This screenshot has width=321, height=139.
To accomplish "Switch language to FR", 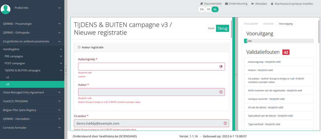I will click(208, 9).
